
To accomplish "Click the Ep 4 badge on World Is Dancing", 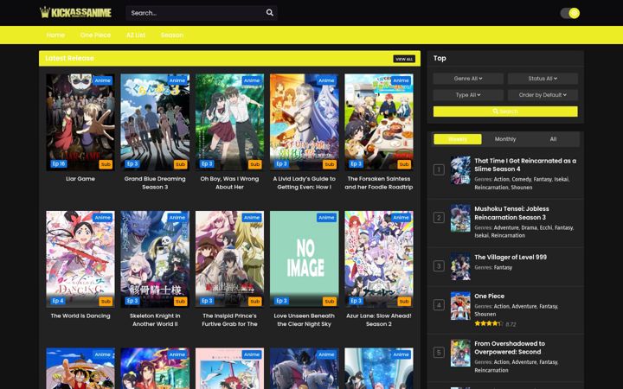I will (x=58, y=301).
